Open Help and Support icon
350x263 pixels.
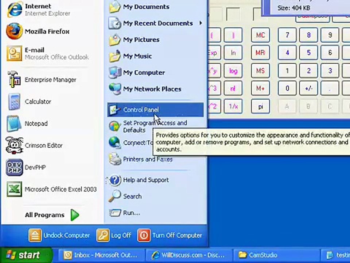click(x=115, y=180)
